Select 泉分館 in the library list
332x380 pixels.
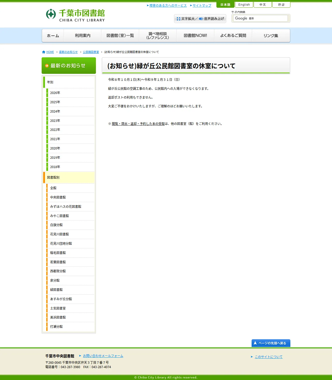pyautogui.click(x=70, y=281)
